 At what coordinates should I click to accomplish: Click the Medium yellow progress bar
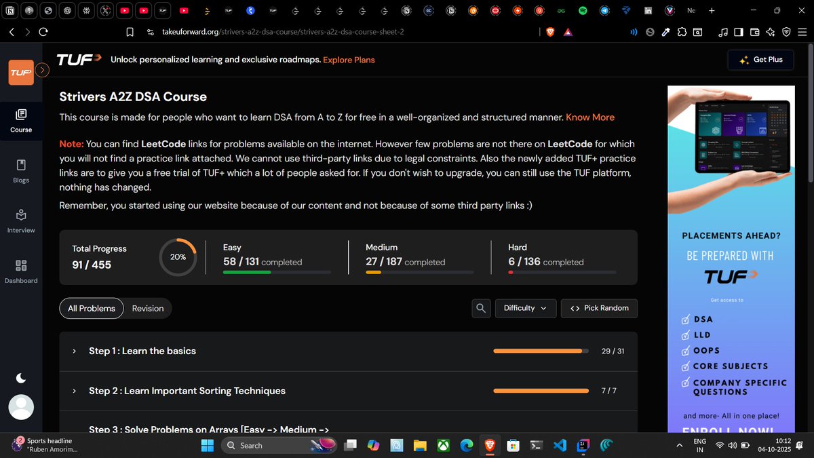pyautogui.click(x=419, y=272)
